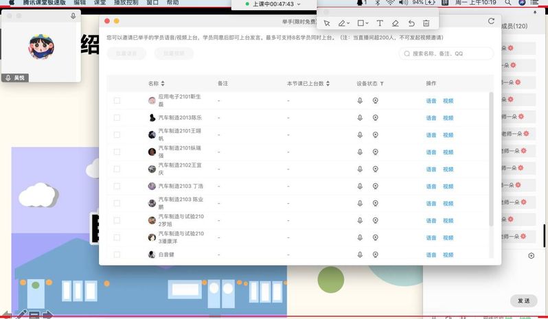Viewport: 548px width, 319px height.
Task: Click the refresh icon in 举手 window
Action: click(x=491, y=21)
